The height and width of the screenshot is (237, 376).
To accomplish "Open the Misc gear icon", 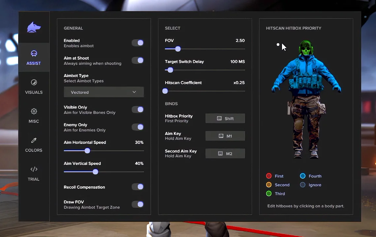I will tap(34, 111).
